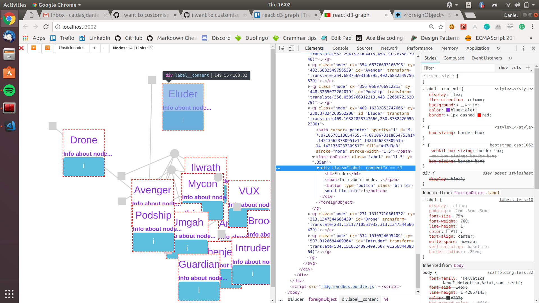The height and width of the screenshot is (303, 539).
Task: Click the red X icon above the graph
Action: 21,48
